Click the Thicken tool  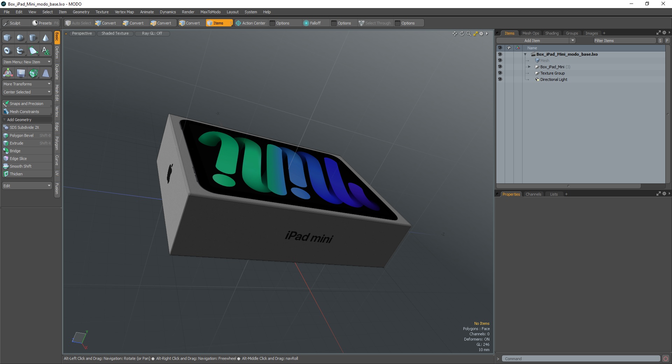click(x=27, y=174)
